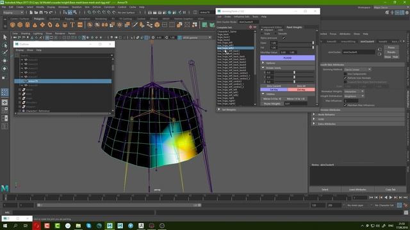Expand the Options section in skinningTools
This screenshot has height=230, width=410.
pos(263,63)
